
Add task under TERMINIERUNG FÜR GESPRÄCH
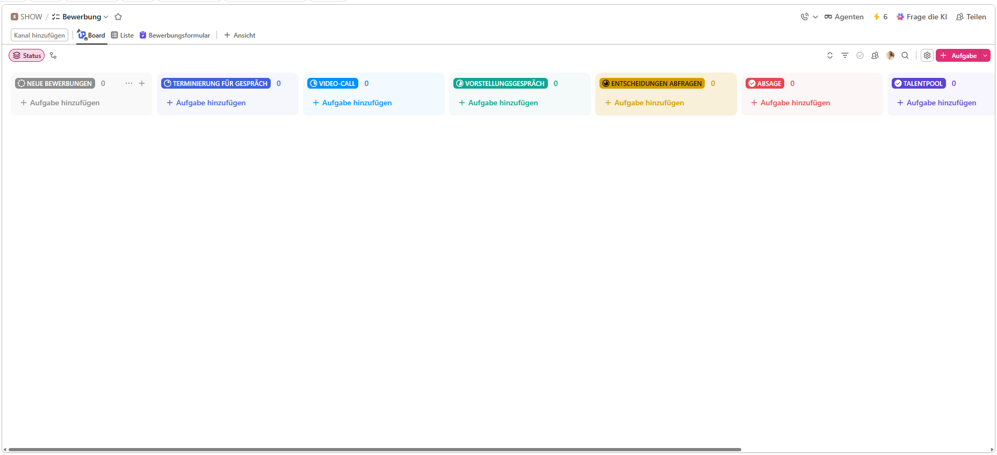click(x=206, y=103)
